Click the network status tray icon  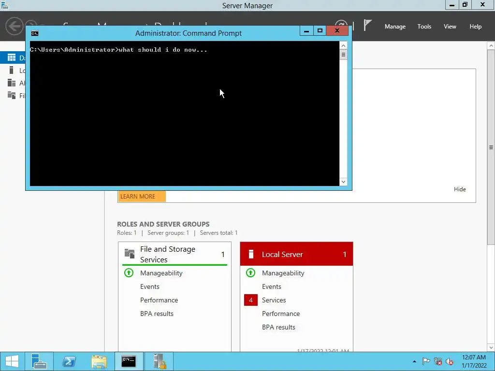click(438, 361)
